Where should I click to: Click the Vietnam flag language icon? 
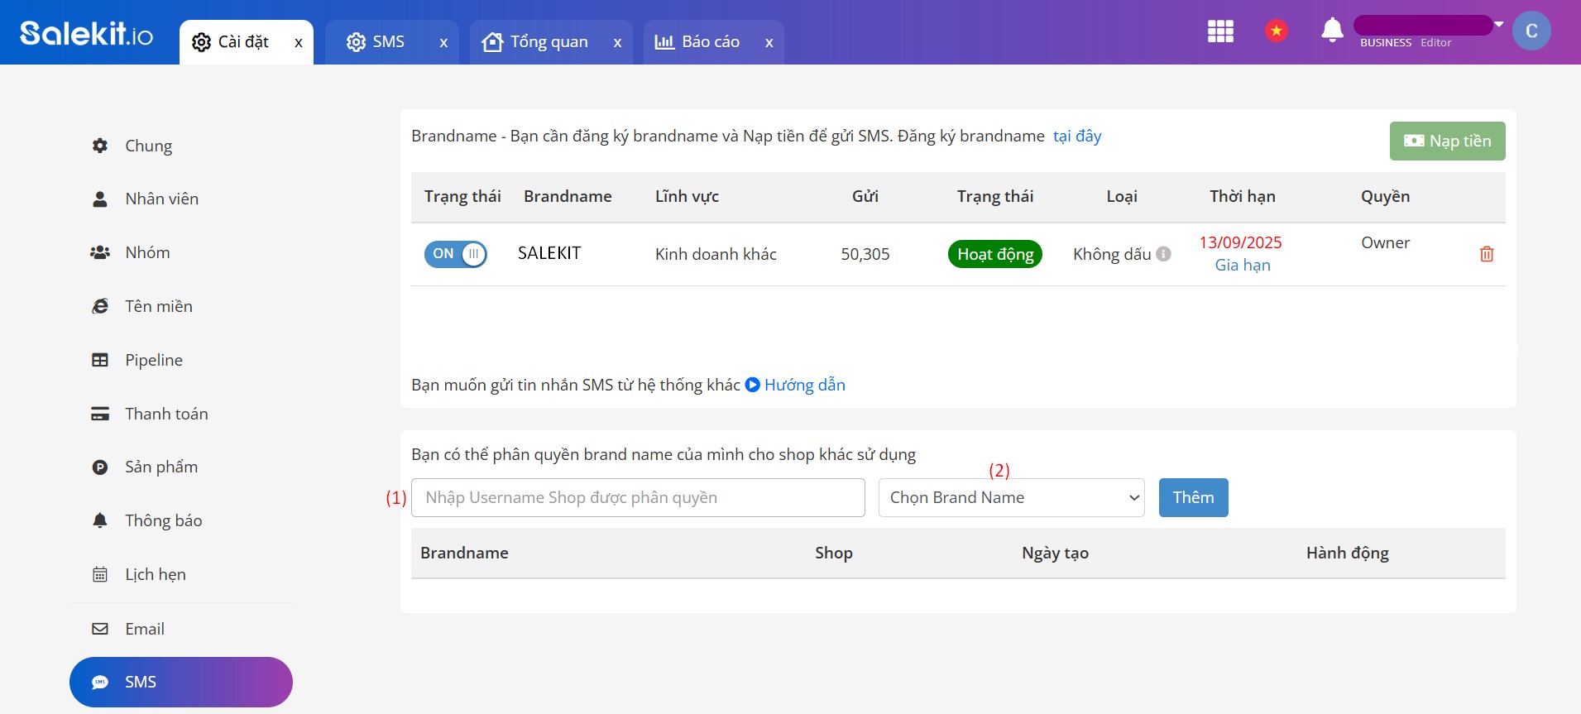tap(1277, 31)
